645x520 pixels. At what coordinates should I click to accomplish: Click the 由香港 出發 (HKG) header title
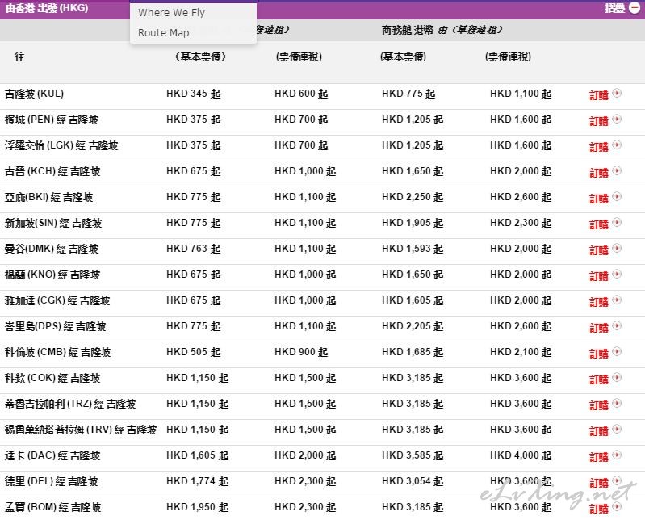47,8
